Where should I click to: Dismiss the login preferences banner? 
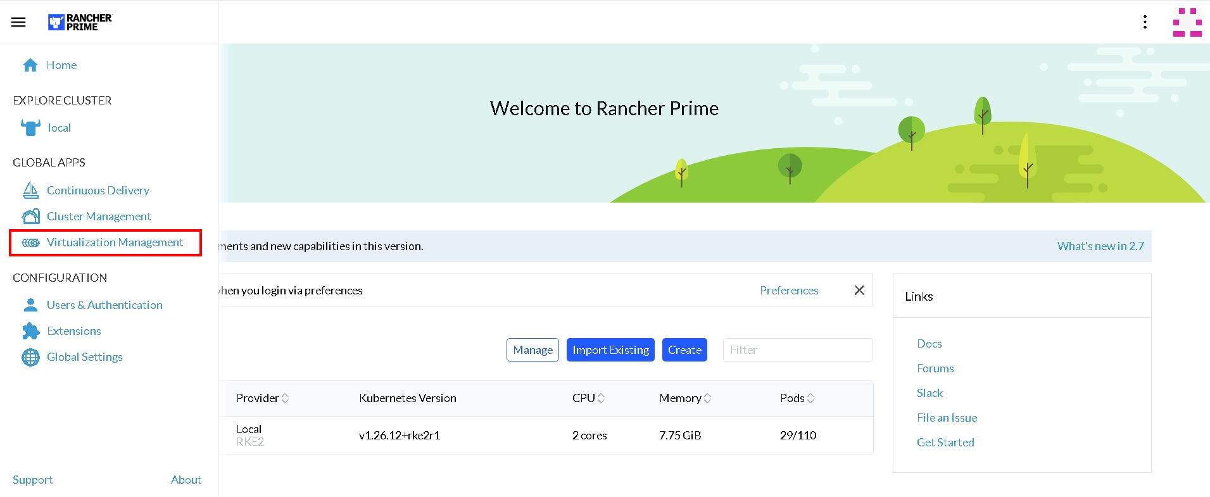point(859,290)
